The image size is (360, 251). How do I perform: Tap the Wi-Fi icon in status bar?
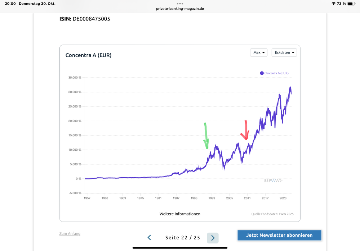pyautogui.click(x=333, y=4)
